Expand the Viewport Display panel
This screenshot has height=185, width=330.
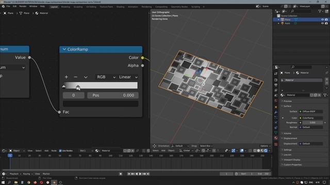[291, 160]
